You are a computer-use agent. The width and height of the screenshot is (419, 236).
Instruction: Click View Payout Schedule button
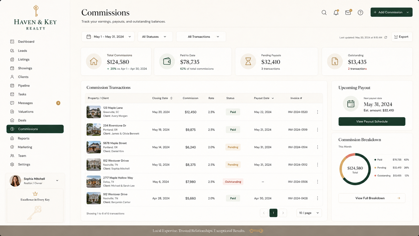372,122
